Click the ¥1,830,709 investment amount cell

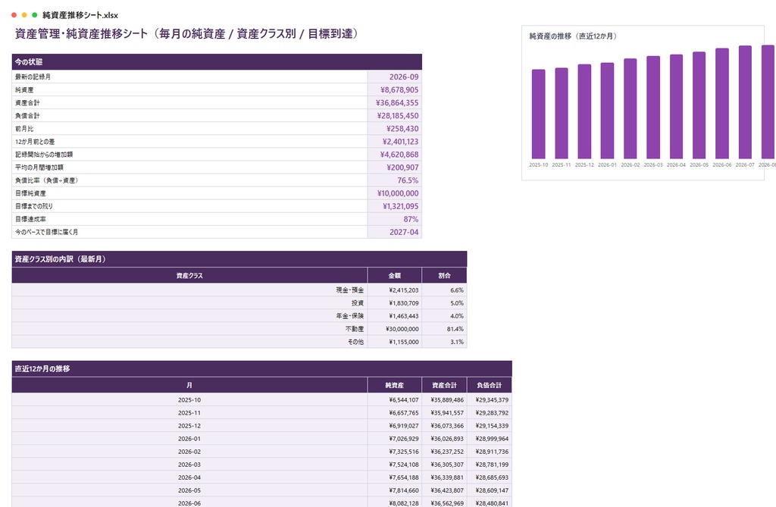395,303
